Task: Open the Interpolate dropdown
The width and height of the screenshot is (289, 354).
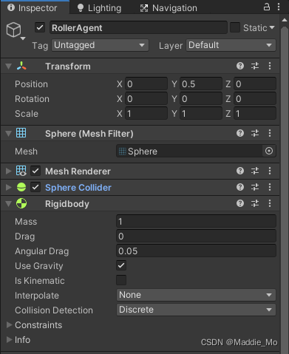Action: (196, 295)
